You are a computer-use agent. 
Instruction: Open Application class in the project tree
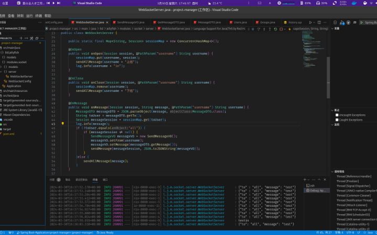click(14, 86)
